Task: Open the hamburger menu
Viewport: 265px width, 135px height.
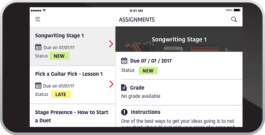Action: (x=38, y=19)
